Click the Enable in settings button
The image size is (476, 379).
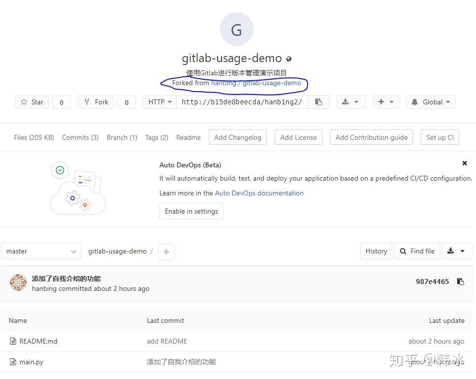pos(191,211)
